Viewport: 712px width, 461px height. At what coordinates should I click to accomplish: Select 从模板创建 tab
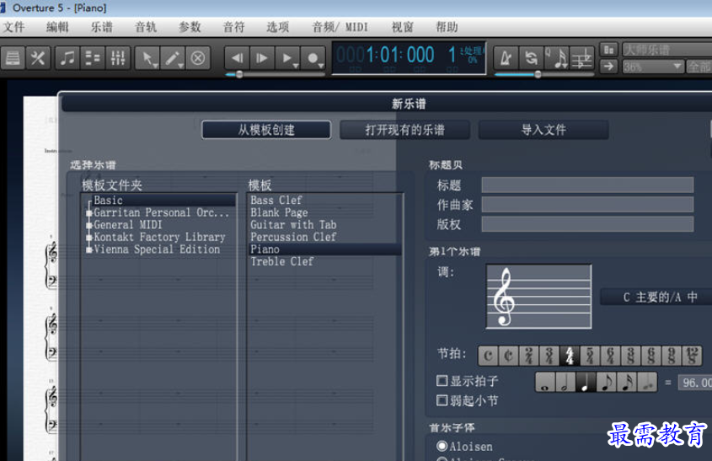coord(266,130)
